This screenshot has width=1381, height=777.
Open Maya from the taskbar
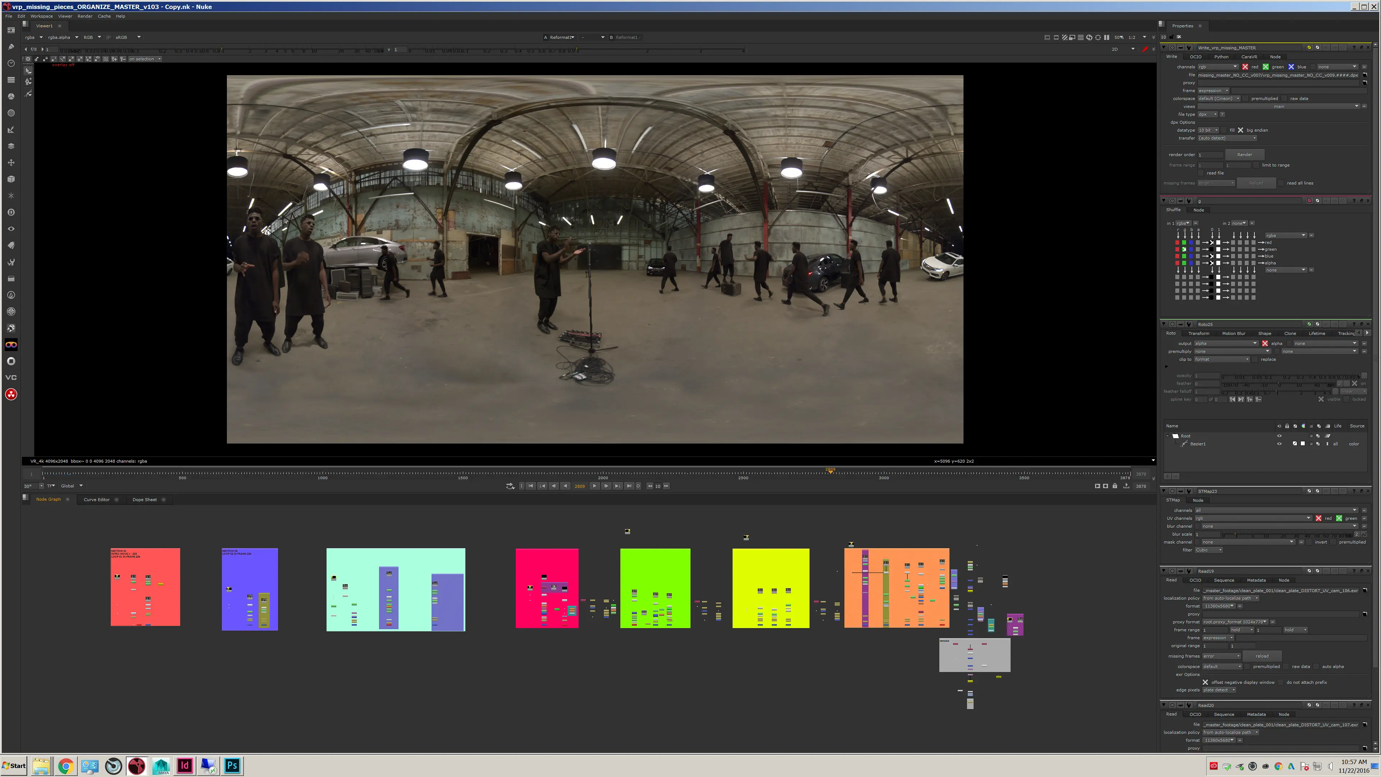(161, 766)
